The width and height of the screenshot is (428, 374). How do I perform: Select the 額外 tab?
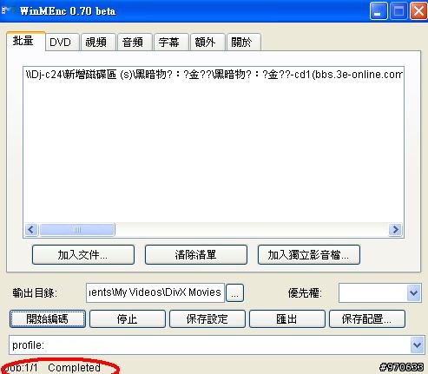tap(207, 43)
